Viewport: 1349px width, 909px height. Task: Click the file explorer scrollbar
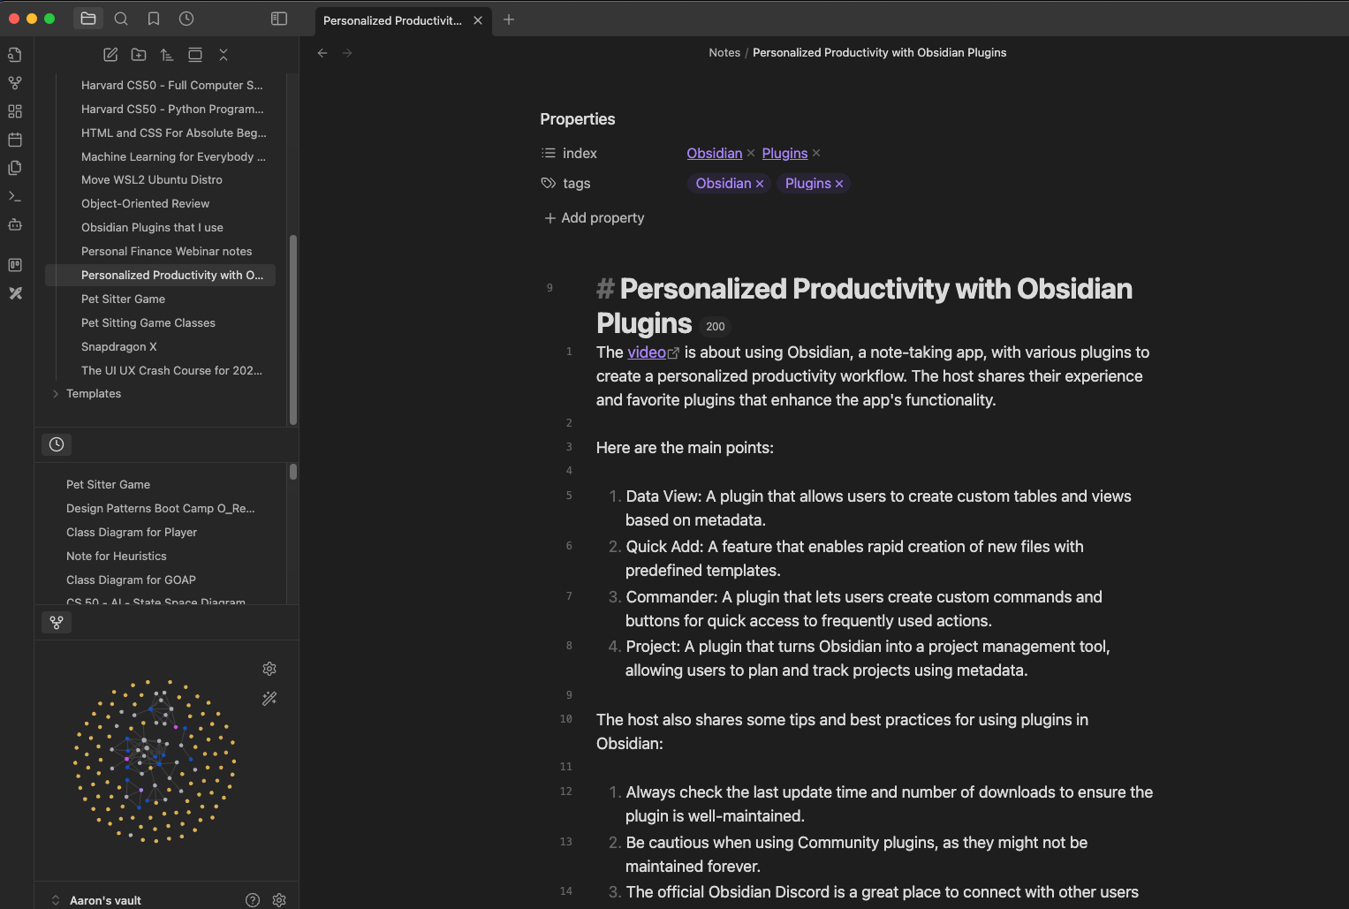click(292, 329)
